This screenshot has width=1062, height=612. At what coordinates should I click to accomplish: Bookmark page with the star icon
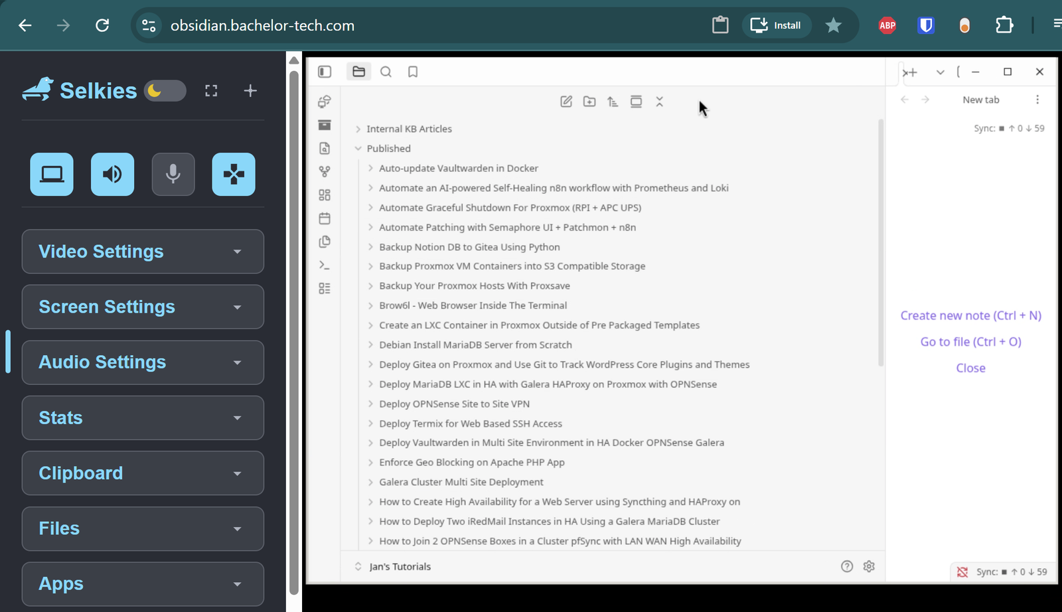[834, 25]
